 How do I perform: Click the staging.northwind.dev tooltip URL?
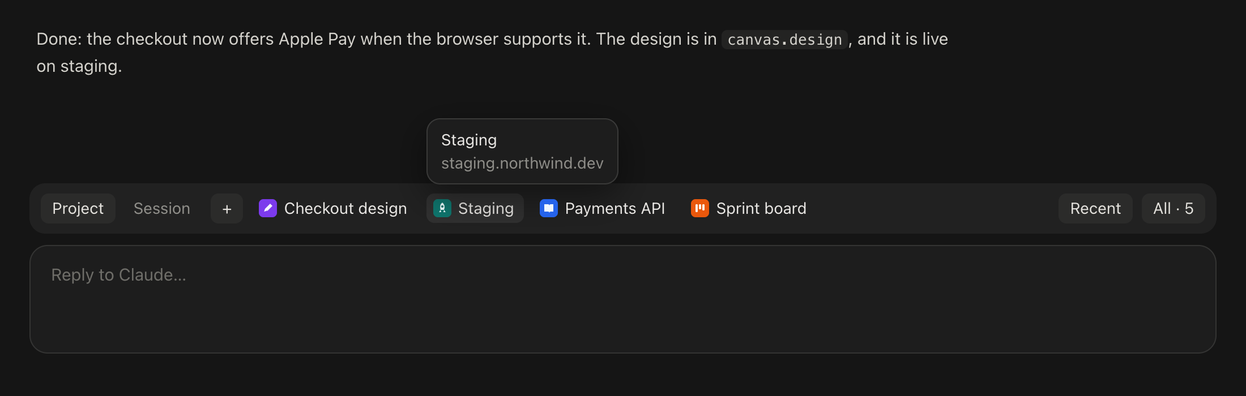click(522, 163)
